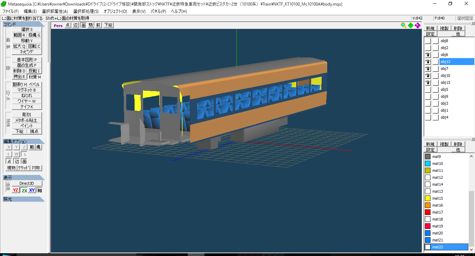This screenshot has height=256, width=475.
Task: Click the magenta rotate view icon
Action: tap(418, 25)
